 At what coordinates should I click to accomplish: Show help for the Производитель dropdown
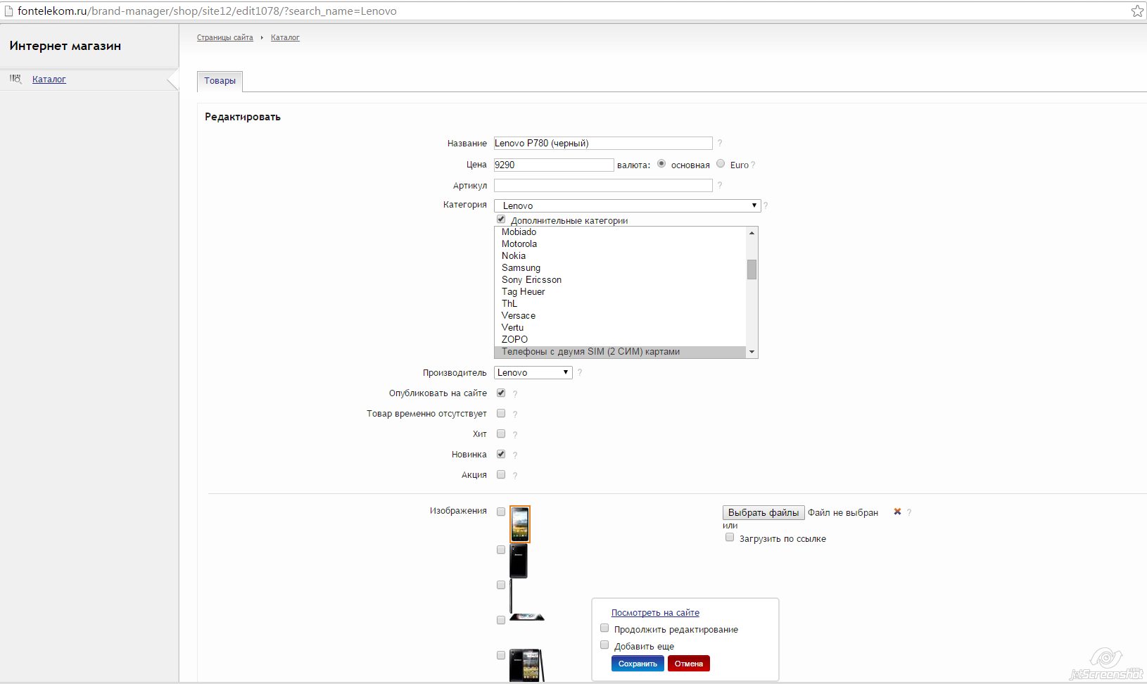(580, 372)
